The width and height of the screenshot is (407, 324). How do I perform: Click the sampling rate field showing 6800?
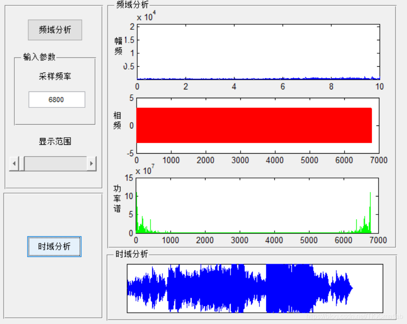point(57,99)
